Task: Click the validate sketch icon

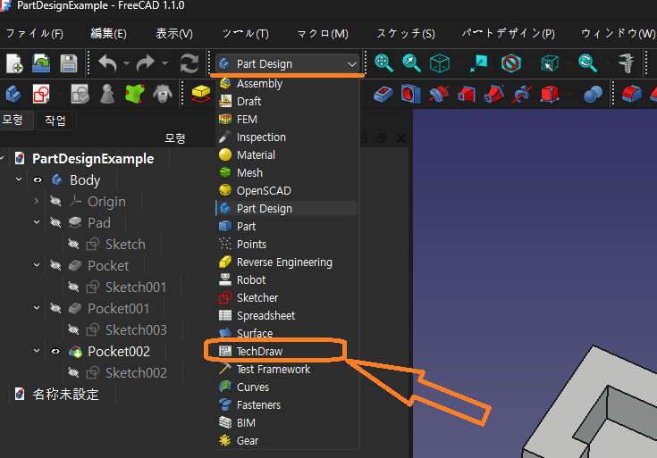Action: point(80,94)
